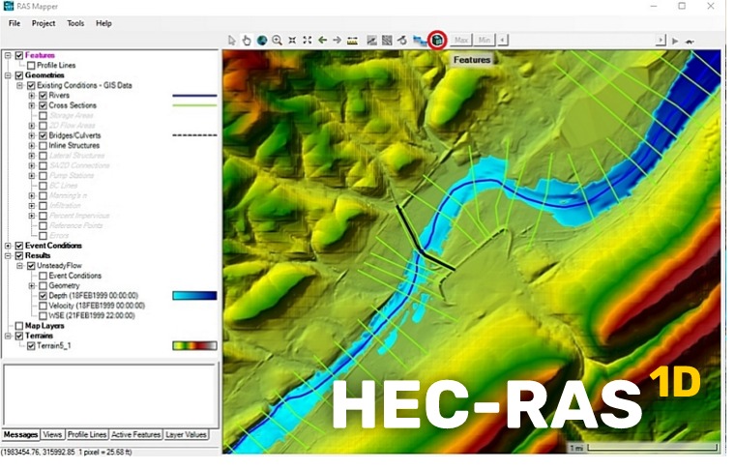This screenshot has width=735, height=470.
Task: Expand the Geometry node under UnsteadyFlow
Action: click(31, 286)
